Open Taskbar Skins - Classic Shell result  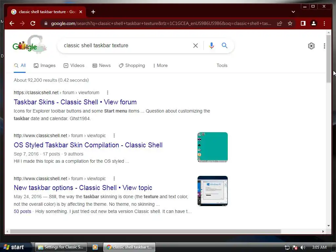coord(75,102)
